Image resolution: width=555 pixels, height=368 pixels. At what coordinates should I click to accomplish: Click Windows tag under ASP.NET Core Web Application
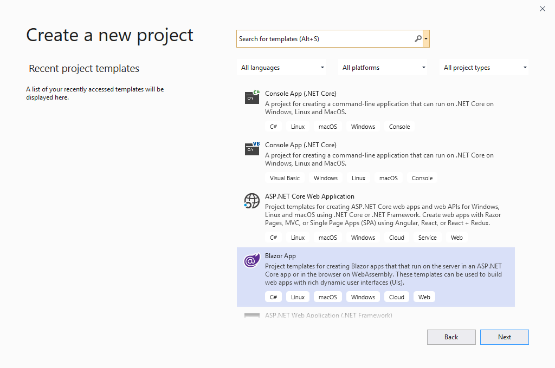(363, 238)
